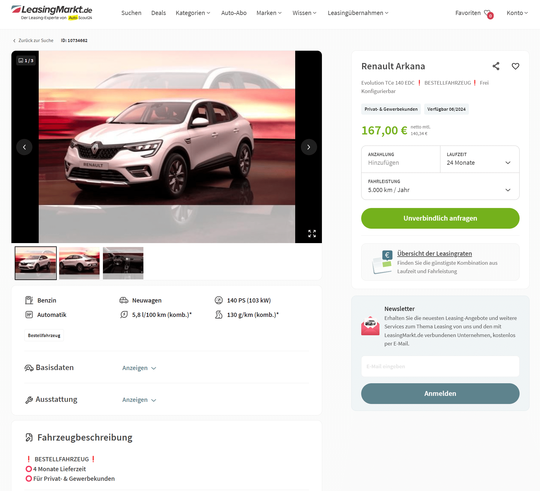Screen dimensions: 540x491
Task: Open the Laufzeit 24 Monate dropdown
Action: 480,159
